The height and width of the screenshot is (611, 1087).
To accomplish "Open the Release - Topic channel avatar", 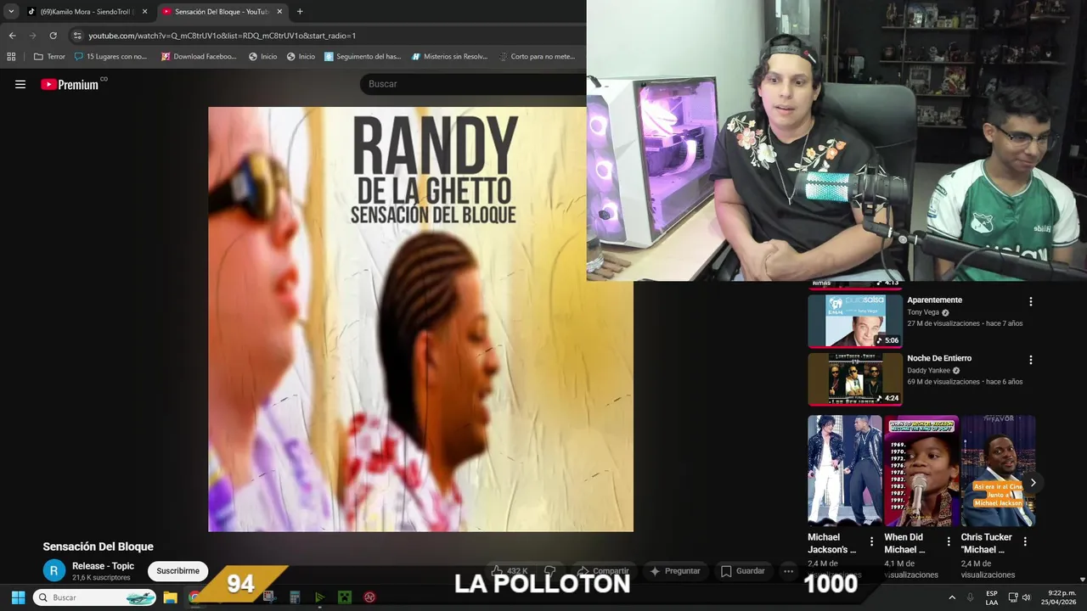I will (54, 571).
